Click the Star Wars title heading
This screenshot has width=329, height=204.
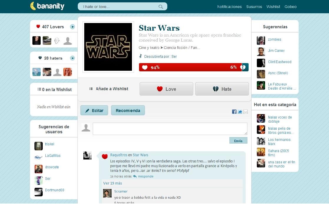tap(159, 28)
